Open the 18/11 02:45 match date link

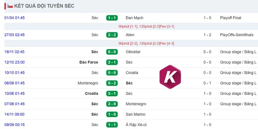pyautogui.click(x=15, y=52)
